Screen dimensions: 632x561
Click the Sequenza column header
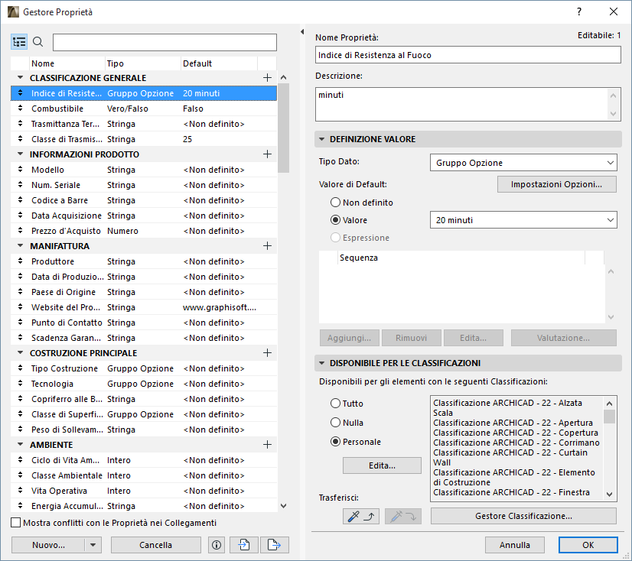pyautogui.click(x=461, y=258)
